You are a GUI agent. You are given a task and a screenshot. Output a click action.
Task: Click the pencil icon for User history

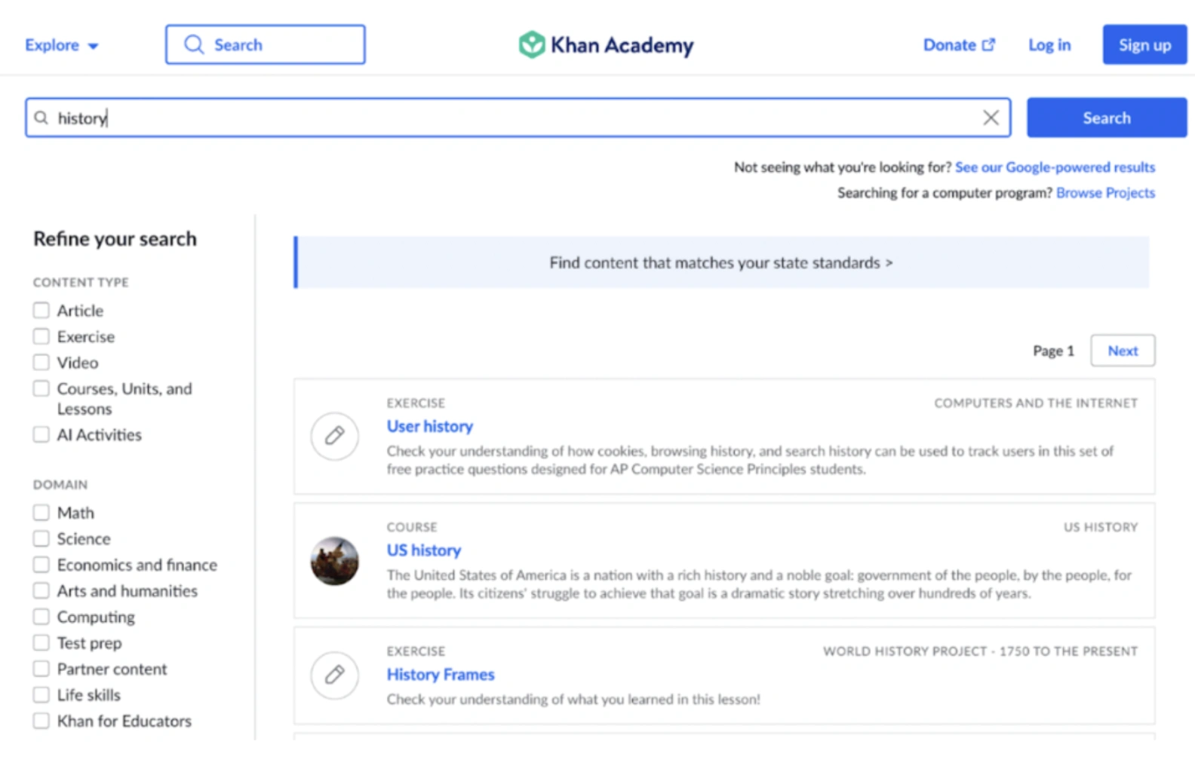tap(334, 436)
